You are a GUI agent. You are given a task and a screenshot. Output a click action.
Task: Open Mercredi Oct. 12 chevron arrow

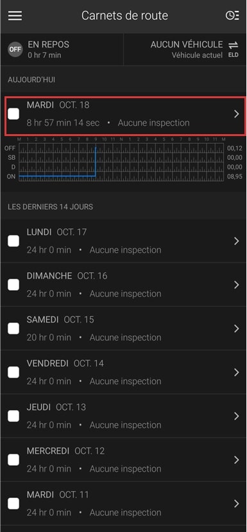click(x=237, y=460)
